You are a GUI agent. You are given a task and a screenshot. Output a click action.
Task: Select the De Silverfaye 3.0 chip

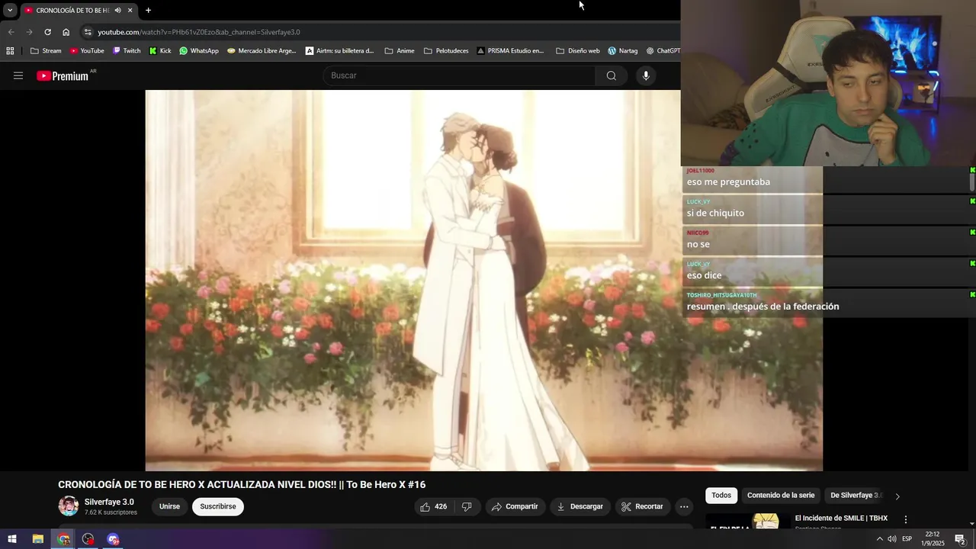pyautogui.click(x=856, y=496)
